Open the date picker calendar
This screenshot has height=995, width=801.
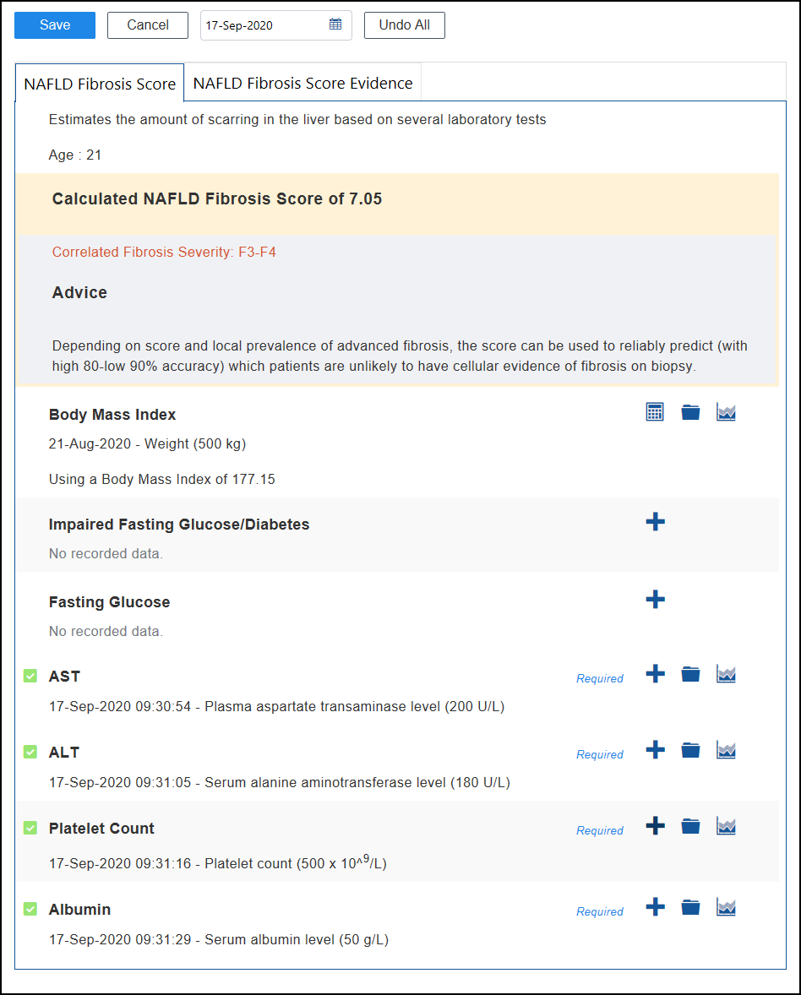pos(335,24)
